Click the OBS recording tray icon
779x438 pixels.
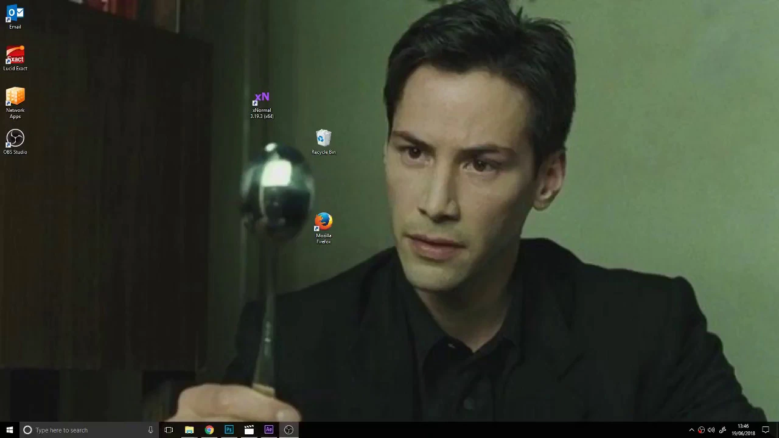coord(701,430)
